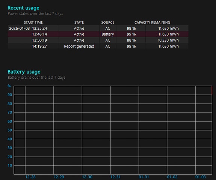Screen dimensions: 216x180
Task: Click the 50 percent axis label
Action: [10, 130]
